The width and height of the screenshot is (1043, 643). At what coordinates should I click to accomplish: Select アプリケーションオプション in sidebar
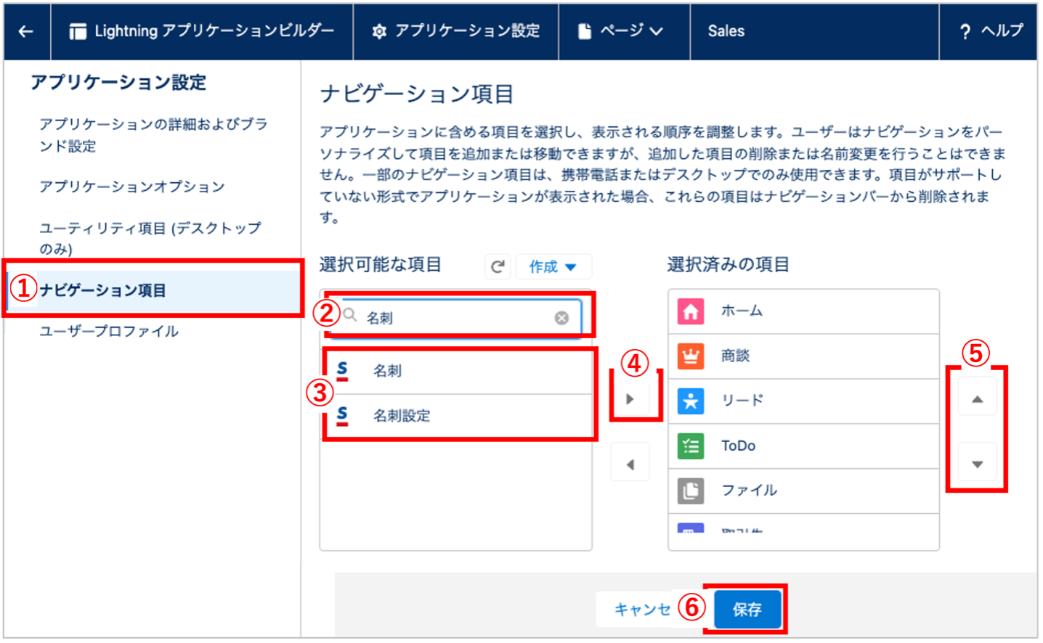[x=132, y=187]
